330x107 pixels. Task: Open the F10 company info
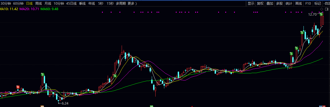(308, 4)
